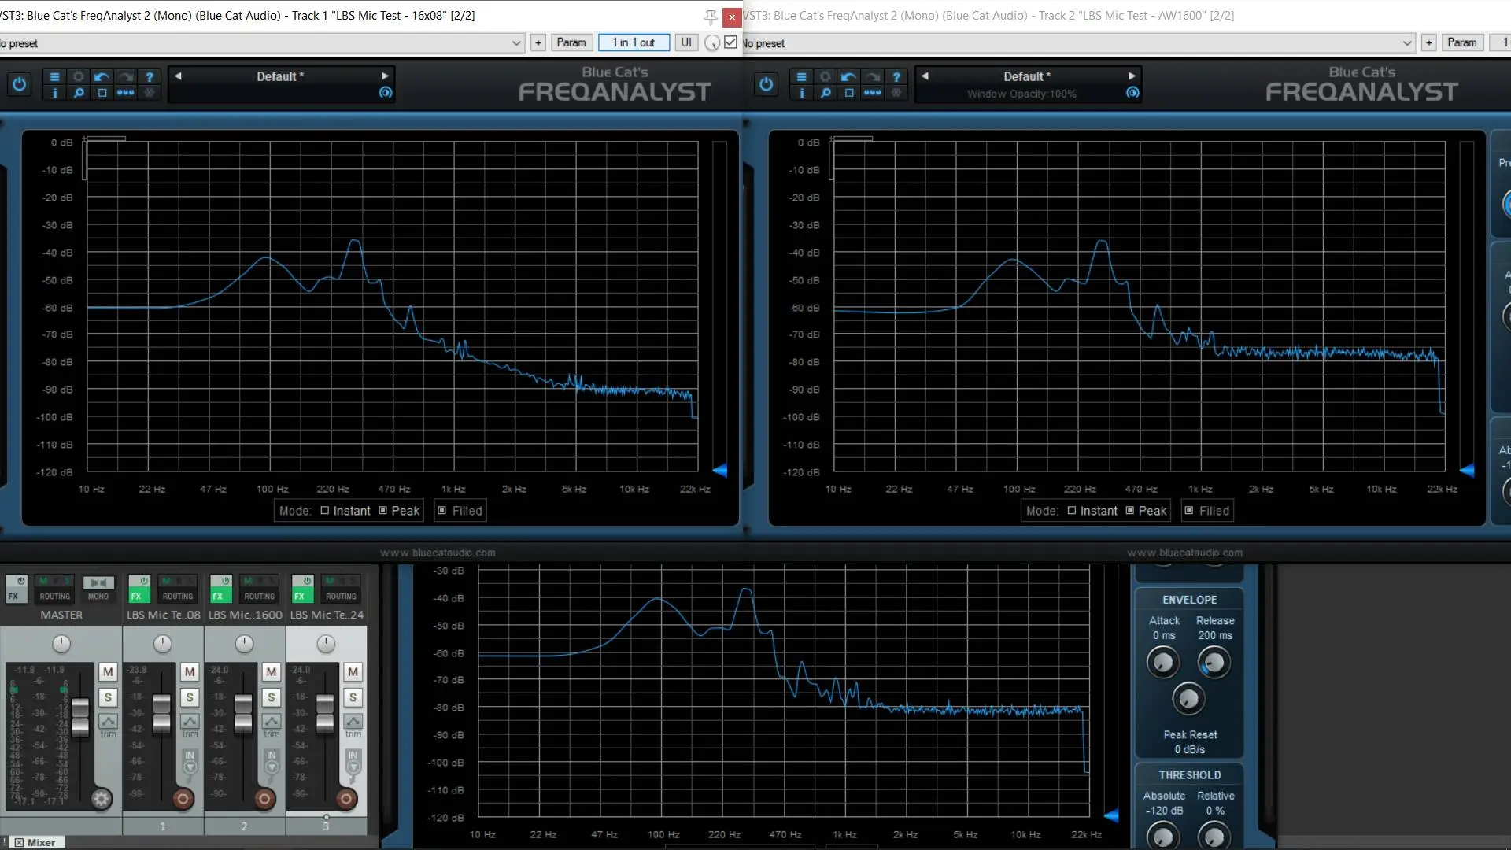
Task: Click master volume fader handle
Action: point(79,716)
